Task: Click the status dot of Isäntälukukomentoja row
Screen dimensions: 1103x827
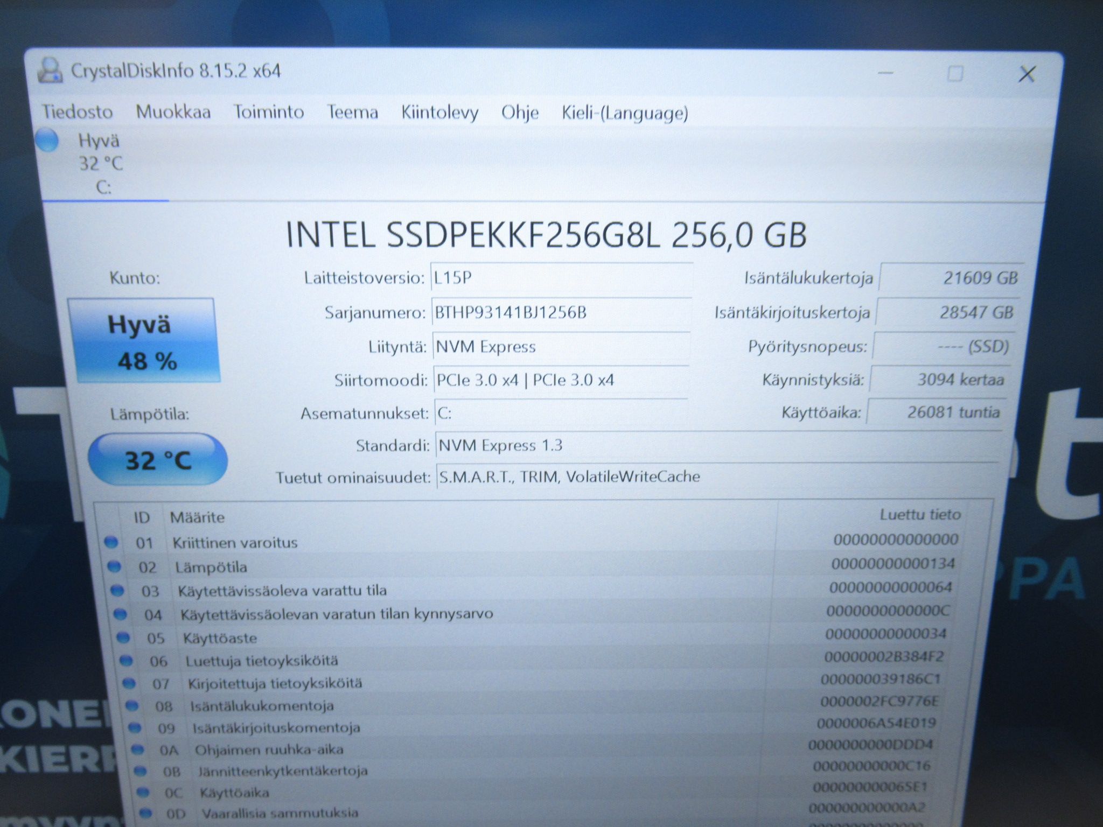Action: point(132,705)
